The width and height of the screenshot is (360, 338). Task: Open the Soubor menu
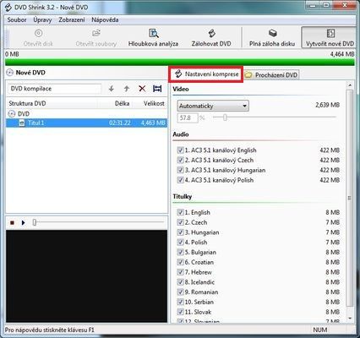[x=17, y=20]
